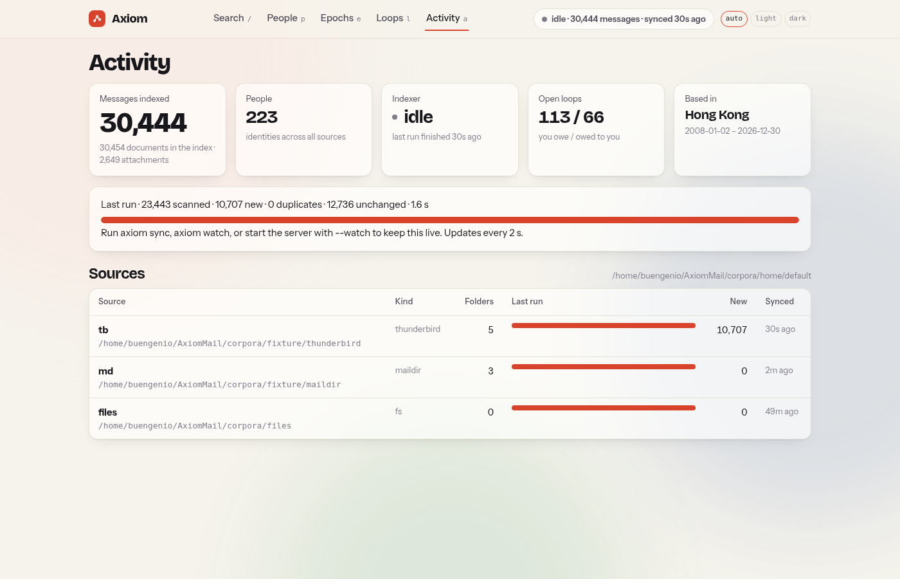Click the identities across all sources text

coord(296,136)
